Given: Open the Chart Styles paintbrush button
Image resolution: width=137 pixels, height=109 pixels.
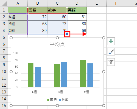Looking at the screenshot, I should (x=111, y=52).
